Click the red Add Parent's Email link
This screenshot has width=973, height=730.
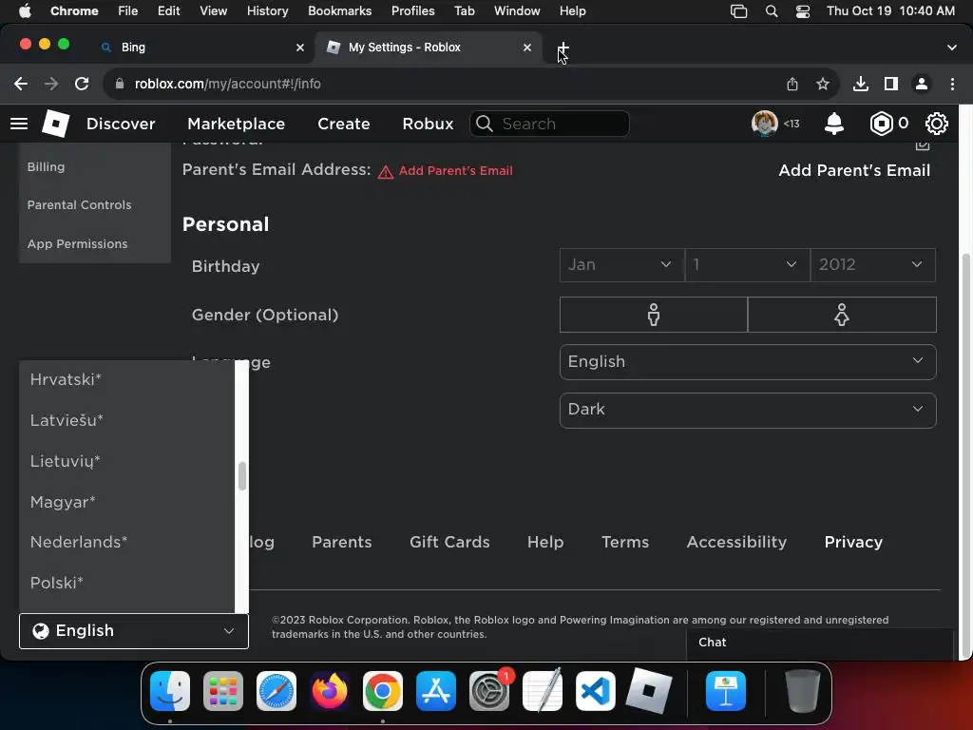455,171
